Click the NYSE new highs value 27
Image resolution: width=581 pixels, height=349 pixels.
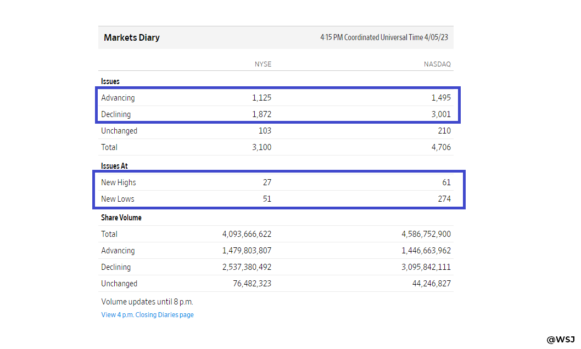pyautogui.click(x=267, y=182)
